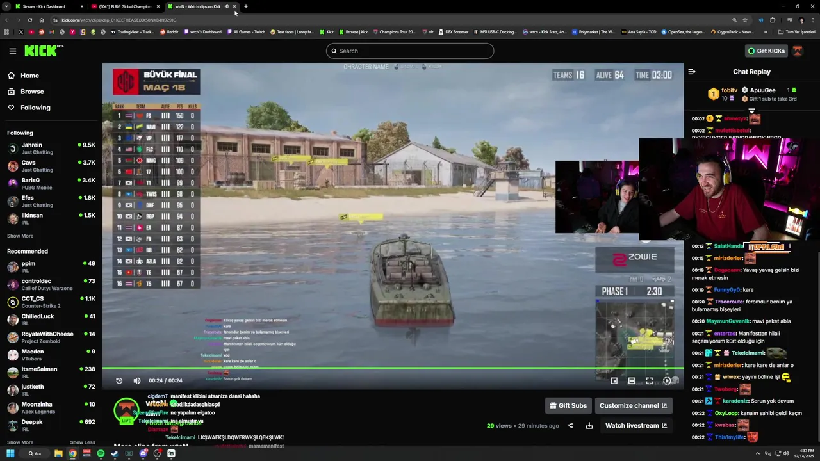Click the Gift Subs button
Screen dimensions: 820x461
click(x=568, y=405)
